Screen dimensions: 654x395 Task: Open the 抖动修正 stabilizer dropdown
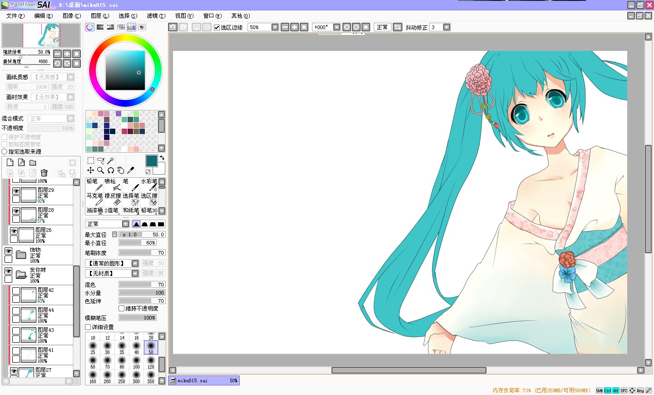446,27
